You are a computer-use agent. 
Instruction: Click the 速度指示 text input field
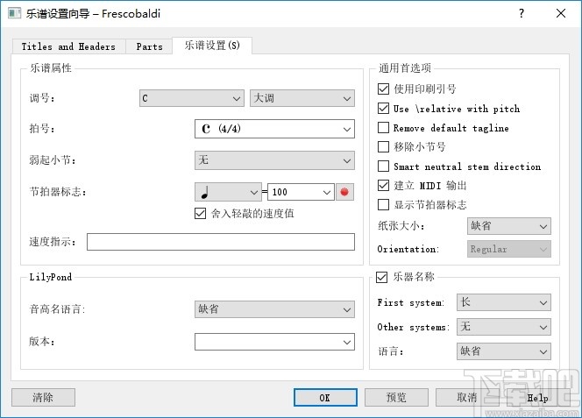(x=221, y=242)
